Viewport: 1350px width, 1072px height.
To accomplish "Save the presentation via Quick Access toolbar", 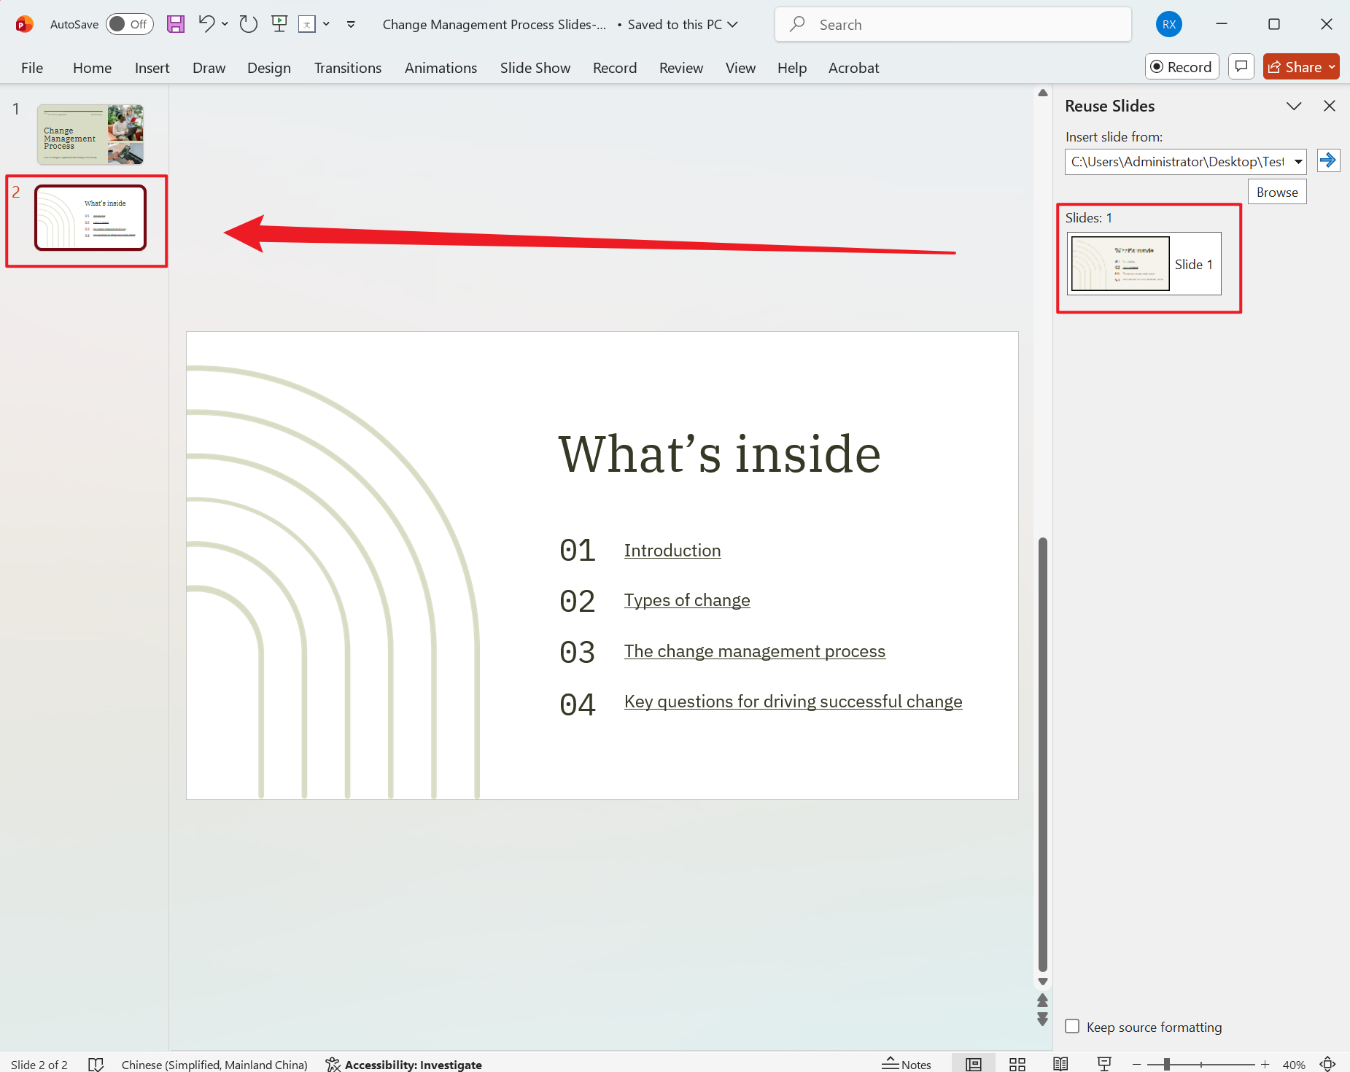I will click(x=175, y=24).
